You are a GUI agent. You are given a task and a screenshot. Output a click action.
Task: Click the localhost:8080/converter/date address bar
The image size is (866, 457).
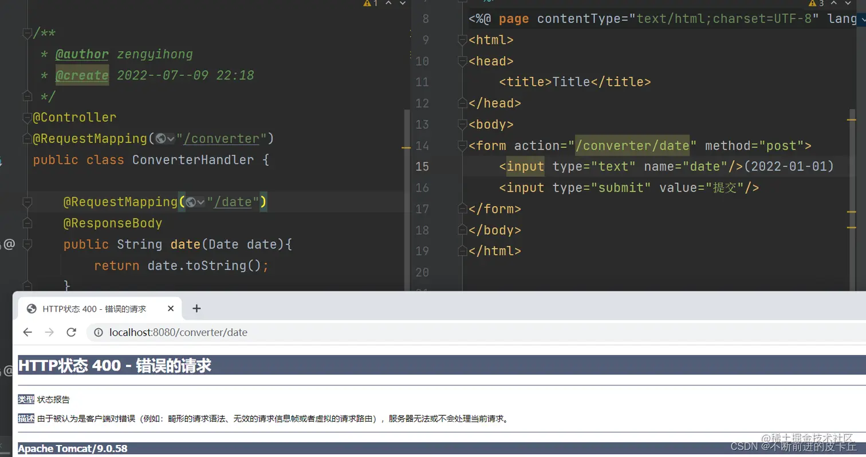475,332
